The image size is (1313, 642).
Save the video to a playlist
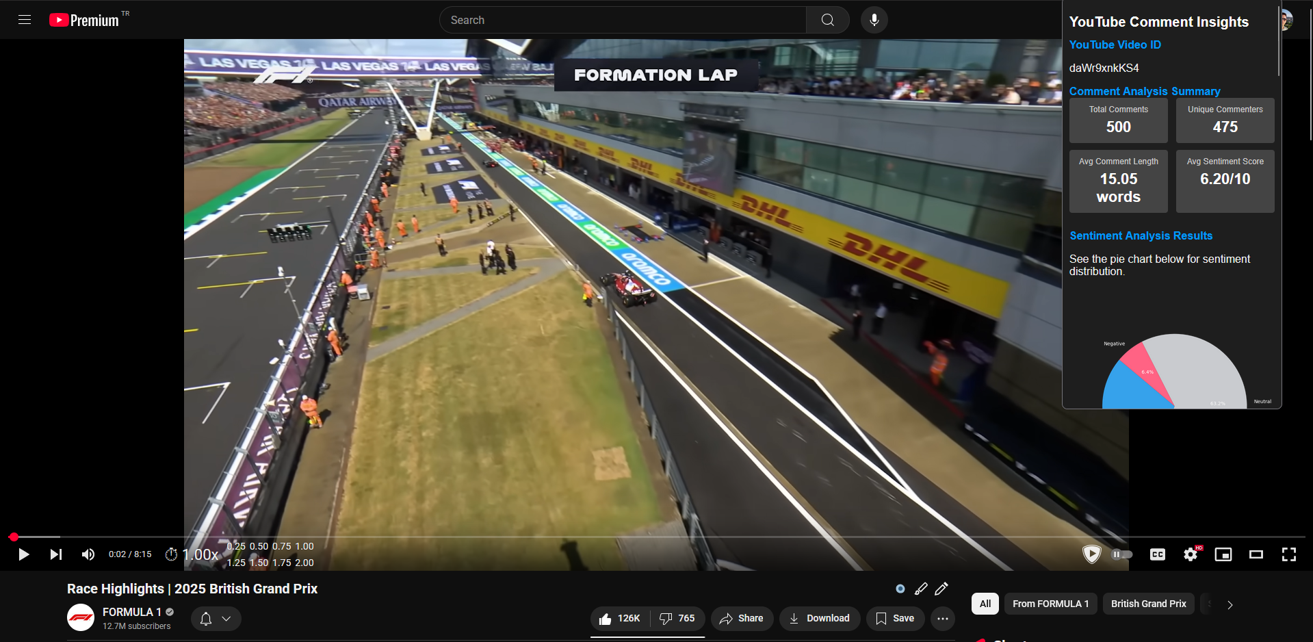click(896, 619)
